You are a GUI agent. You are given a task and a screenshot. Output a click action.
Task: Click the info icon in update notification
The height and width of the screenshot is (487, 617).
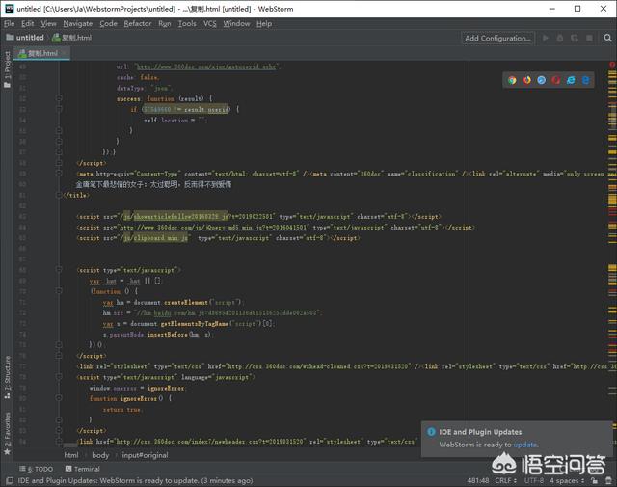(431, 431)
